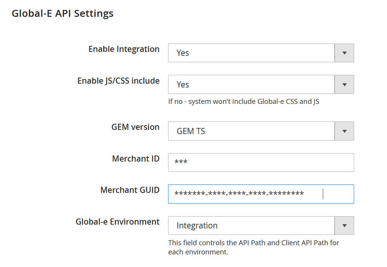The height and width of the screenshot is (267, 387).
Task: Click the Enable Integration label
Action: (x=124, y=49)
